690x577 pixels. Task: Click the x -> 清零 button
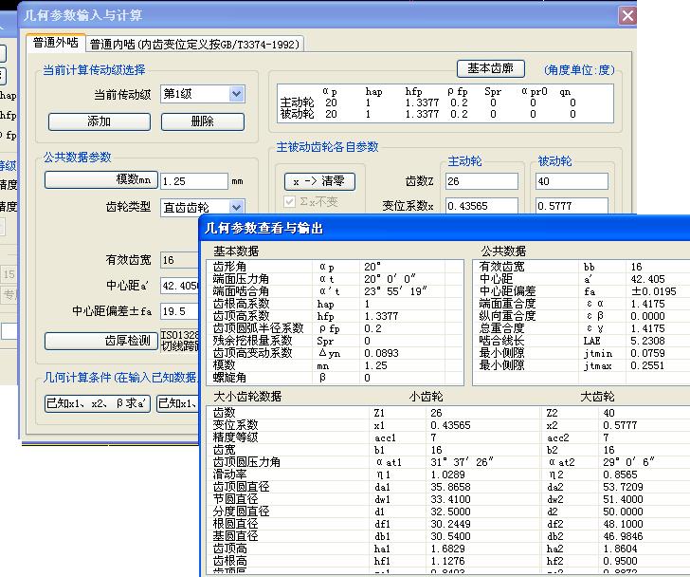click(x=319, y=181)
